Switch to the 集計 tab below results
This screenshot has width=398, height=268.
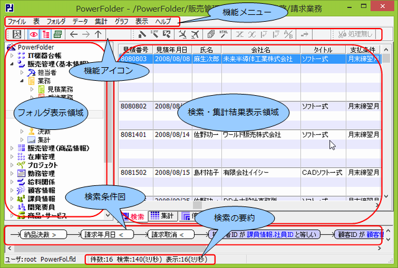tap(162, 216)
